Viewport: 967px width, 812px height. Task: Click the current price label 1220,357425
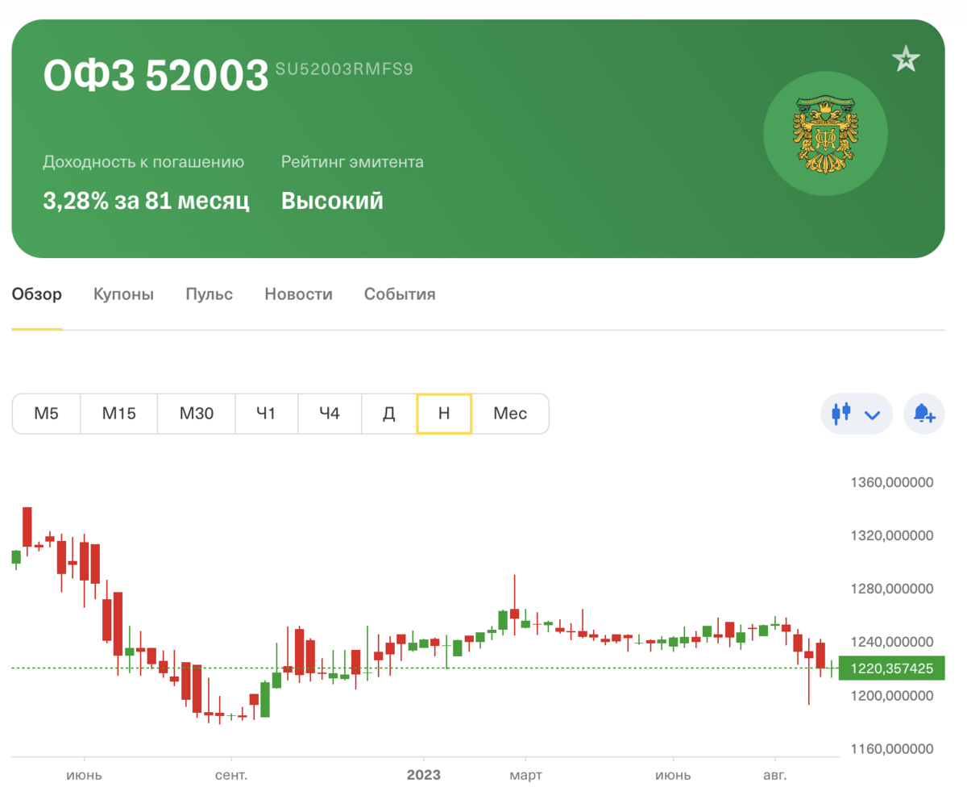[891, 668]
